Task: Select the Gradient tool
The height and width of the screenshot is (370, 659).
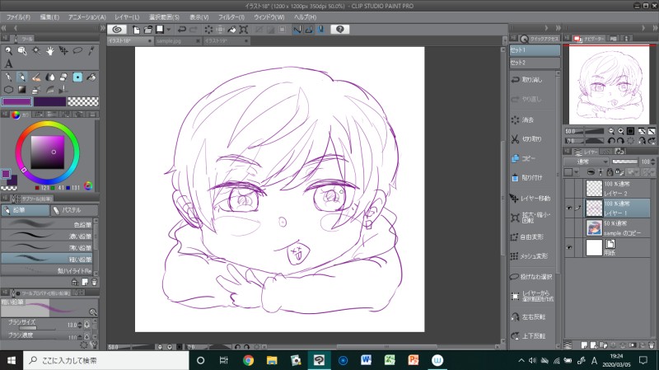Action: click(x=22, y=90)
